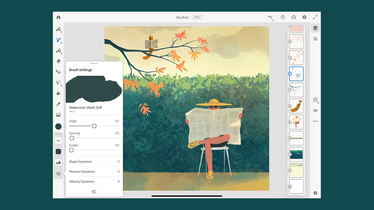Select the Eraser tool
Screen dimensions: 374x210
point(58,61)
